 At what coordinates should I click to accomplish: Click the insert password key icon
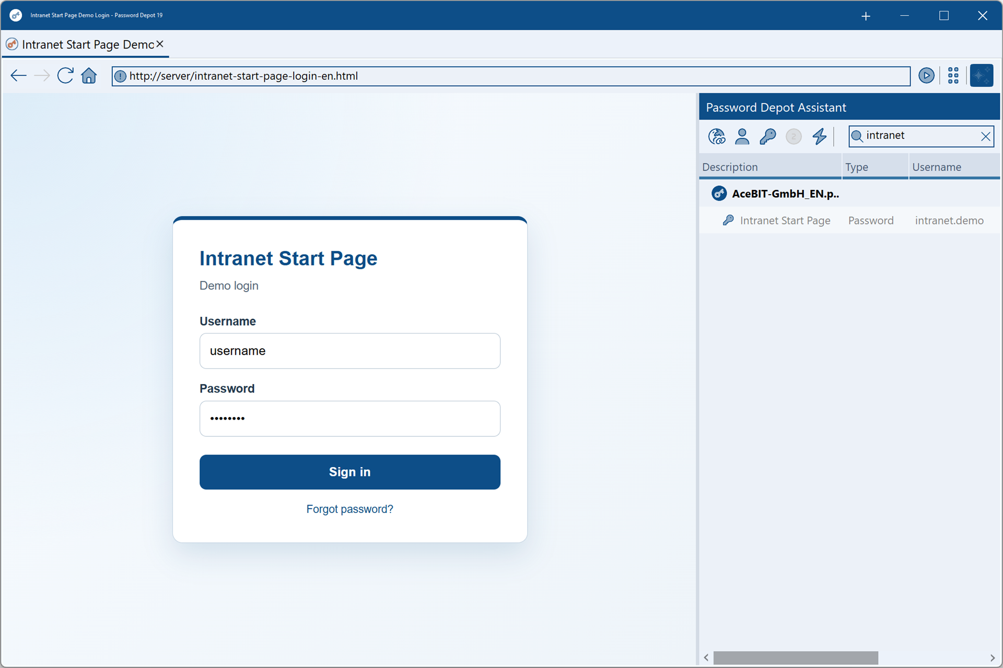[768, 136]
